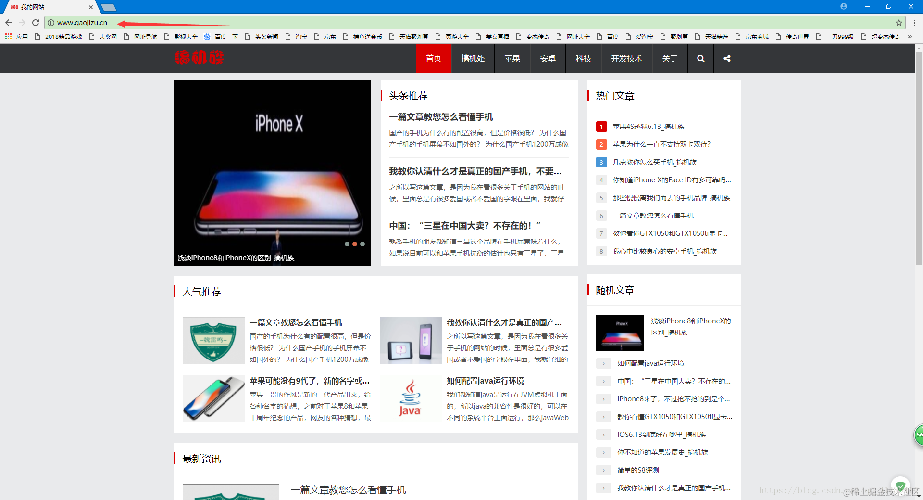Select the last carousel indicator dot
The height and width of the screenshot is (500, 923).
tap(362, 244)
